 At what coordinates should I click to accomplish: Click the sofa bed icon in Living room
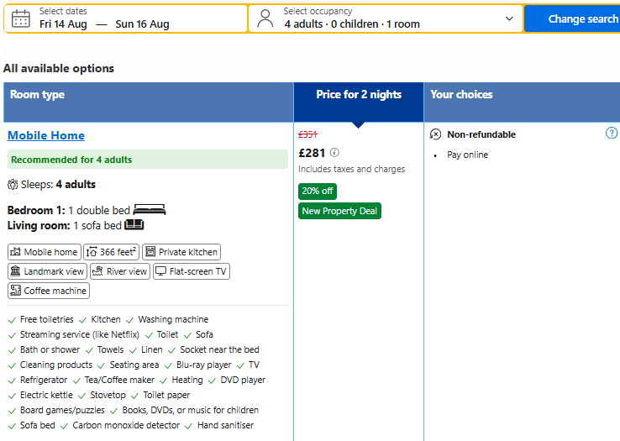click(x=134, y=224)
